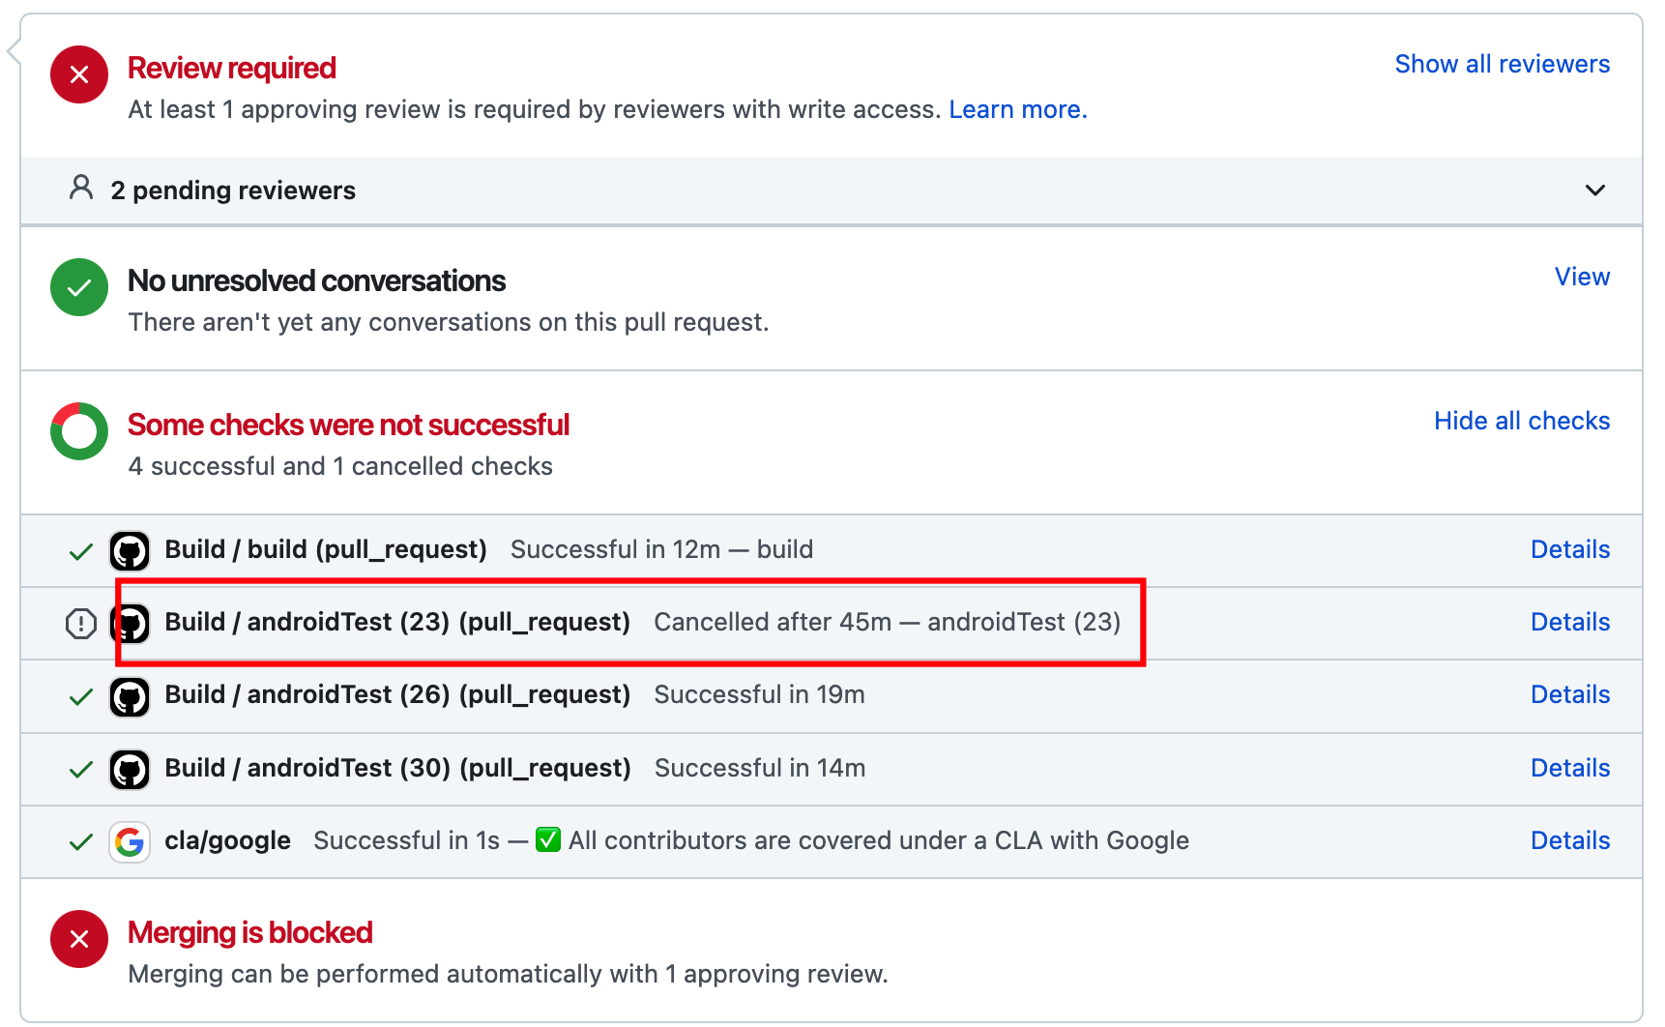Image resolution: width=1665 pixels, height=1027 pixels.
Task: Click the GitHub avatar for androidTest (26) check
Action: 130,697
